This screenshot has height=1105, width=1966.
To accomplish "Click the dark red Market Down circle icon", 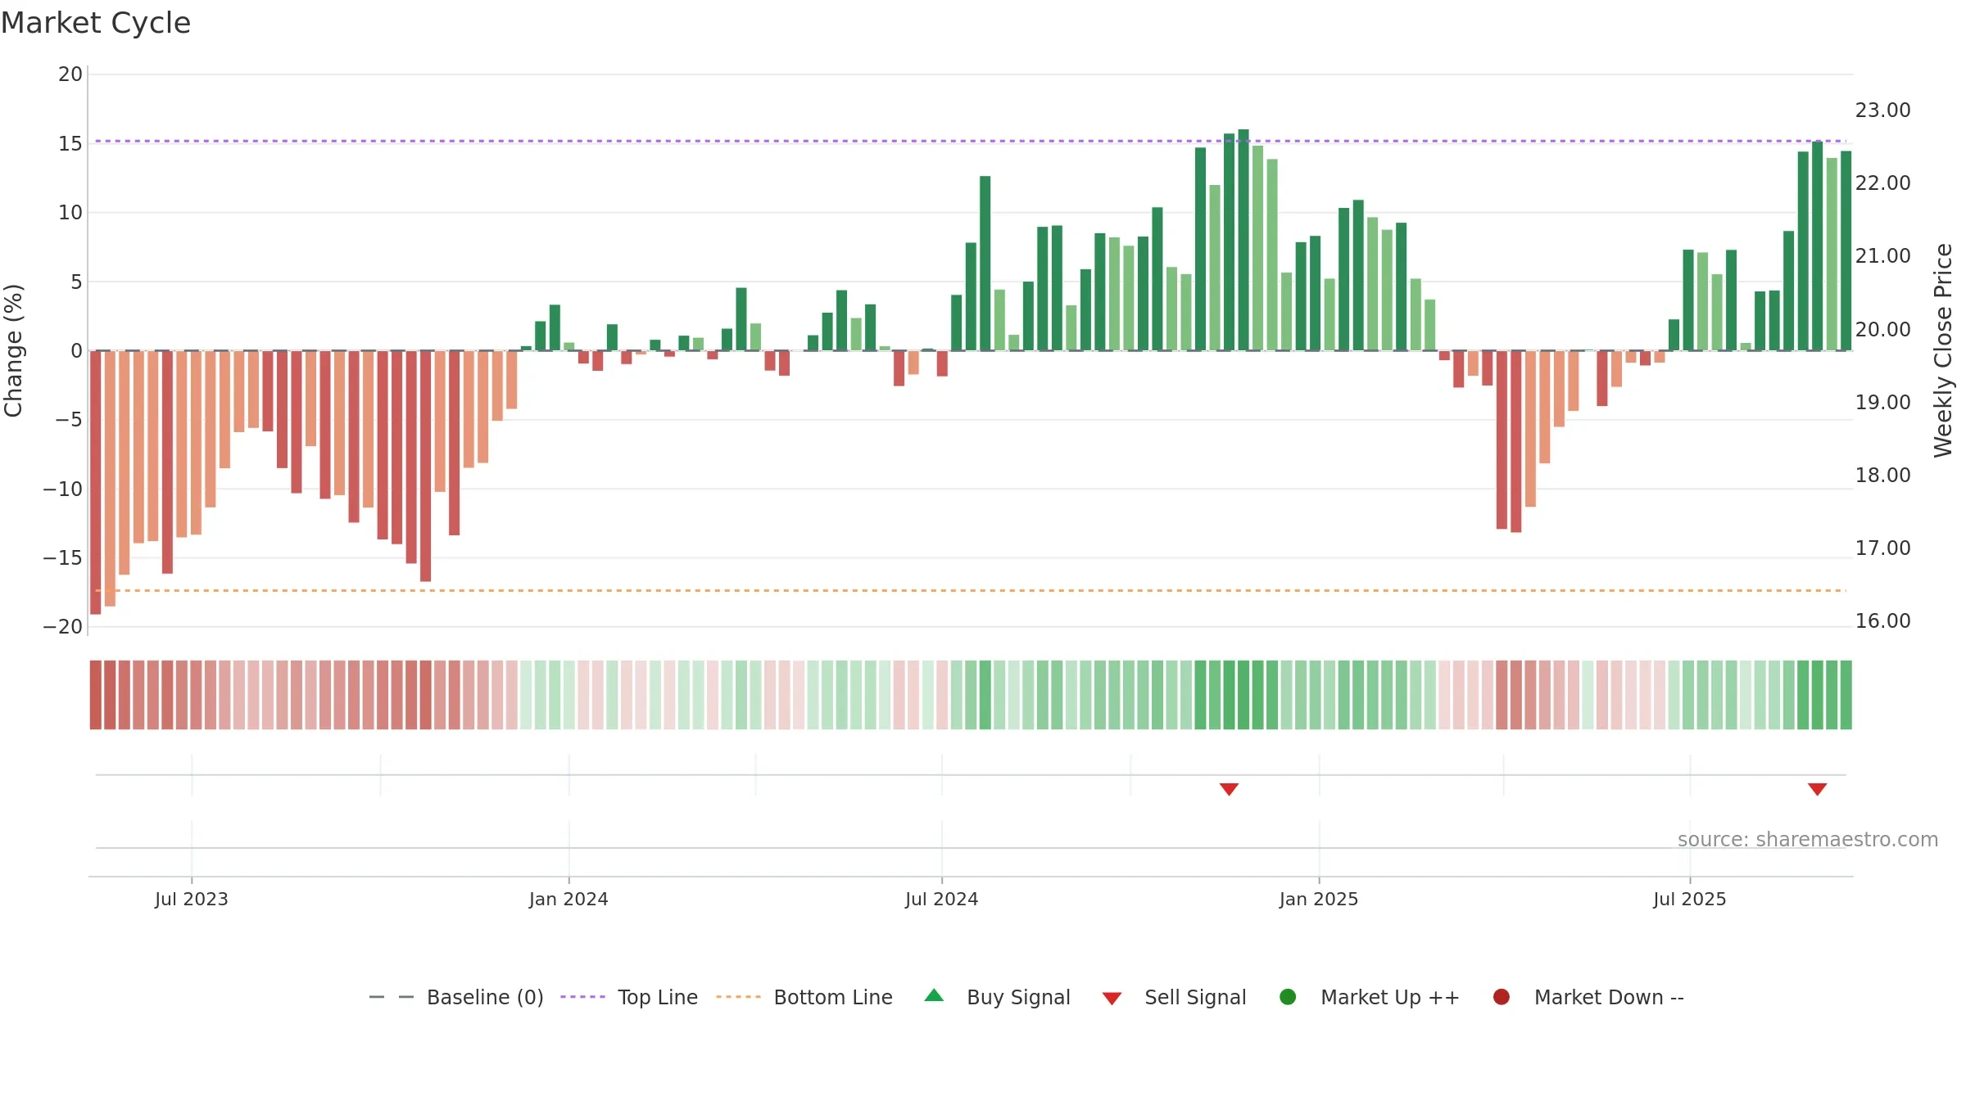I will coord(1502,997).
